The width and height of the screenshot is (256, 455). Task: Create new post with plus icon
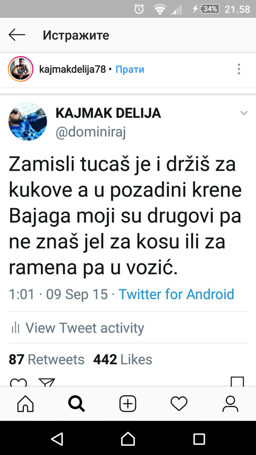(x=127, y=404)
